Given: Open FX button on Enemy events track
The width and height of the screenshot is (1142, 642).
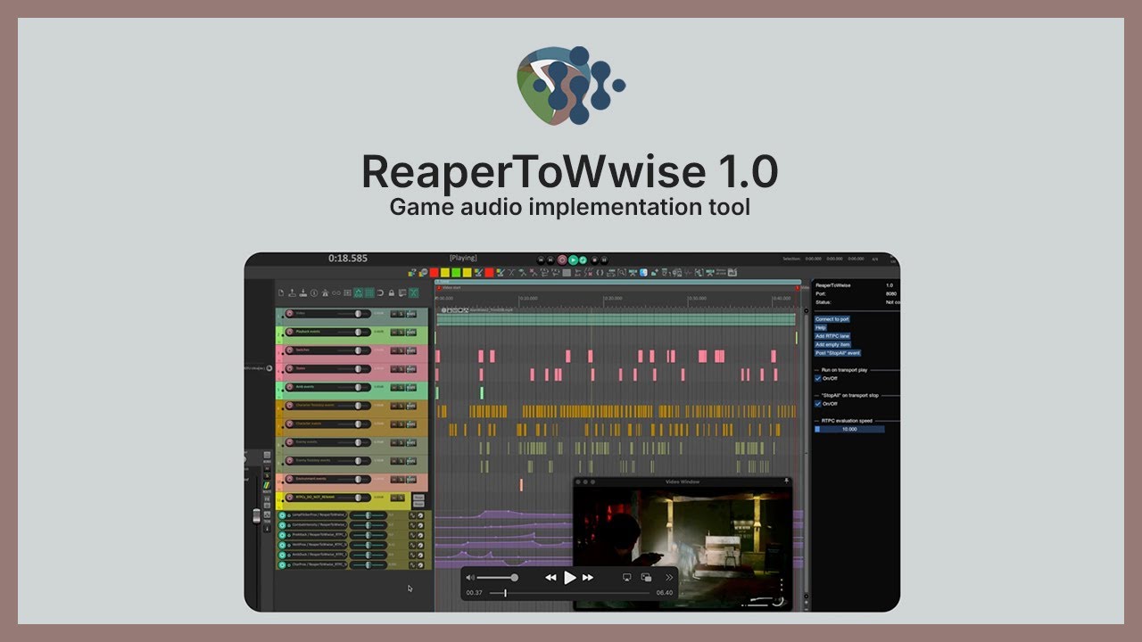Looking at the screenshot, I should 411,442.
